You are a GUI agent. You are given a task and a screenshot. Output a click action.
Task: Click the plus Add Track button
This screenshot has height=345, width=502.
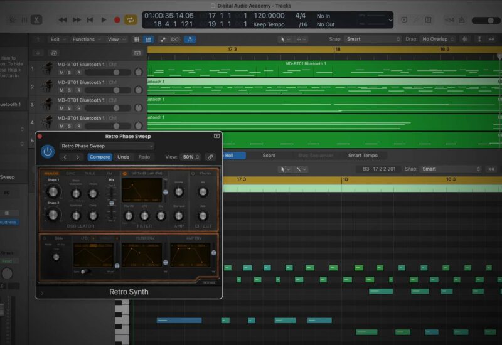point(38,53)
